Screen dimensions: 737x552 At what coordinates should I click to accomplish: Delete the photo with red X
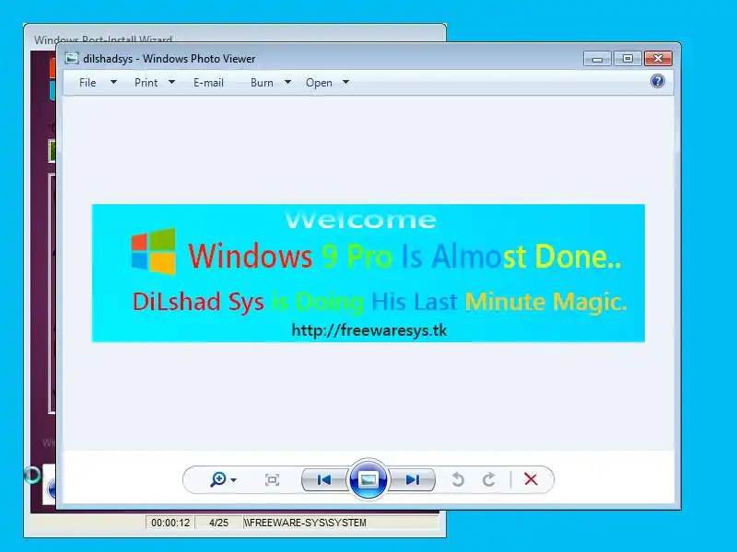point(531,479)
